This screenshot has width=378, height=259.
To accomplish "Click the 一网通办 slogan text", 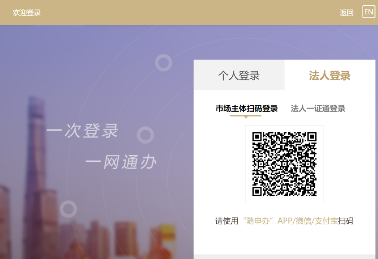I will 121,163.
